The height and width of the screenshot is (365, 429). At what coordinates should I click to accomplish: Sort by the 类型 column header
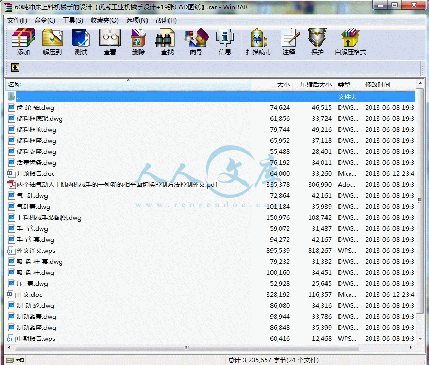pos(348,85)
